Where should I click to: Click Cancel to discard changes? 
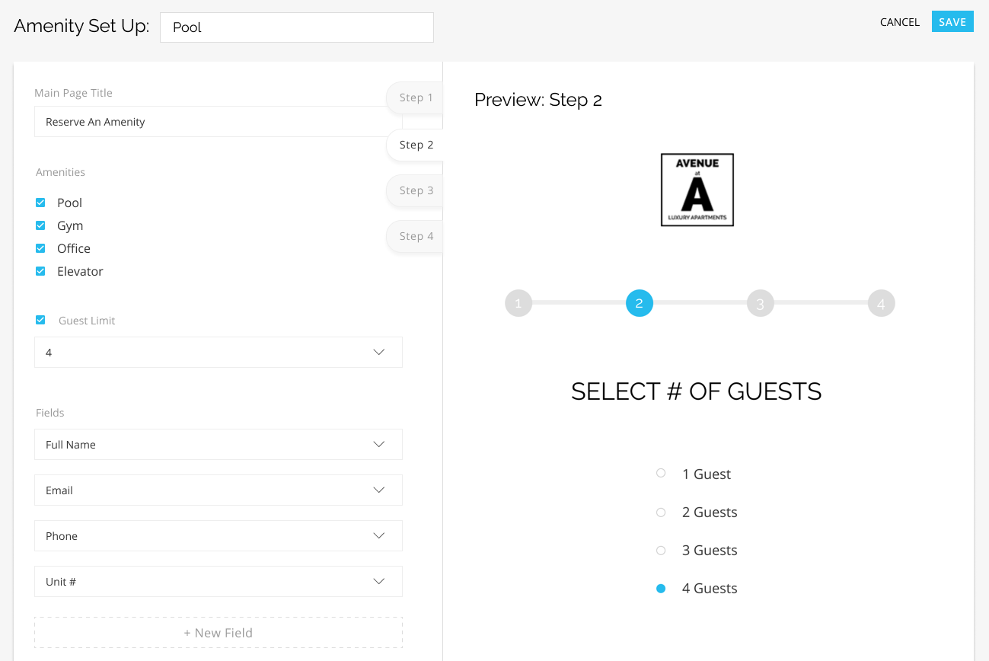(899, 22)
